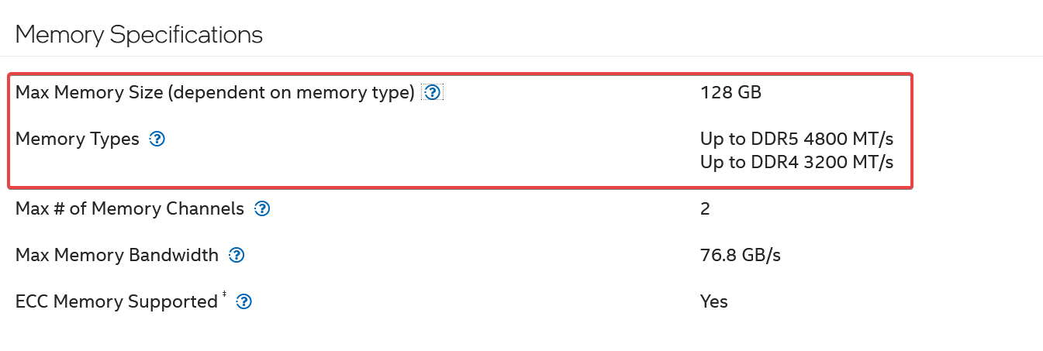
Task: Click the Memory Types help icon
Action: (x=157, y=139)
